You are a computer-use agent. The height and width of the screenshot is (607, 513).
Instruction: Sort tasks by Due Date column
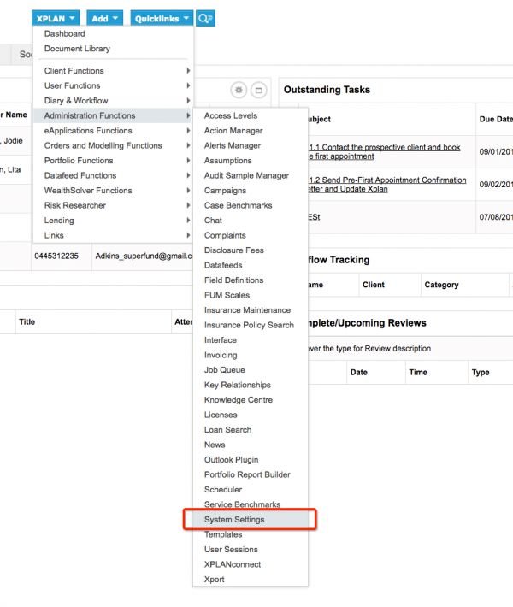[496, 119]
